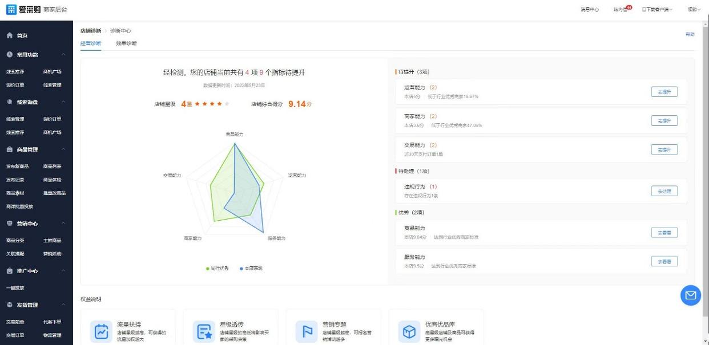Viewport: 709px width, 345px height.
Task: Collapse the 营销中心 sidebar section
Action: pos(63,224)
